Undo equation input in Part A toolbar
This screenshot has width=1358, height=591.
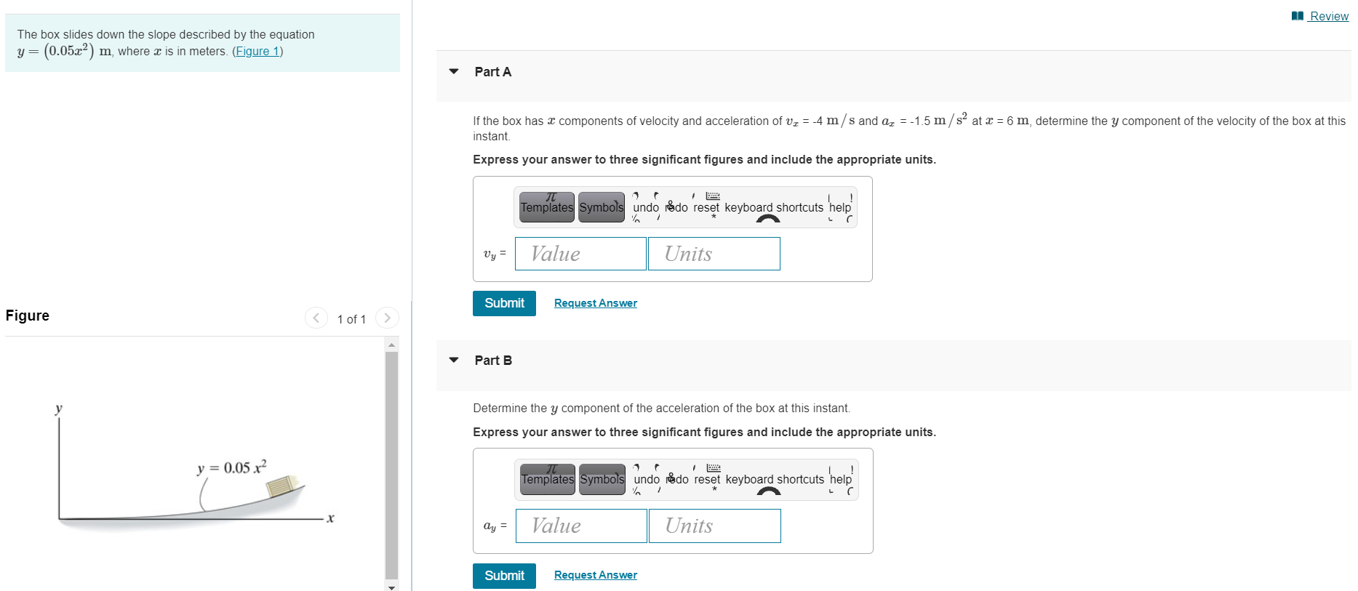click(644, 207)
